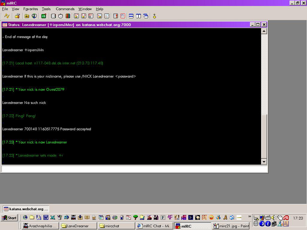Open the Window menu

(85, 9)
